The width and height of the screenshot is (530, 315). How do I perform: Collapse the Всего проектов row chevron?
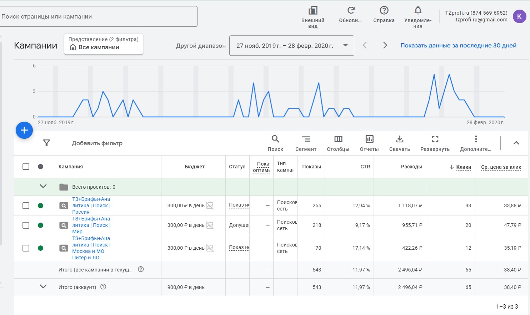(43, 186)
